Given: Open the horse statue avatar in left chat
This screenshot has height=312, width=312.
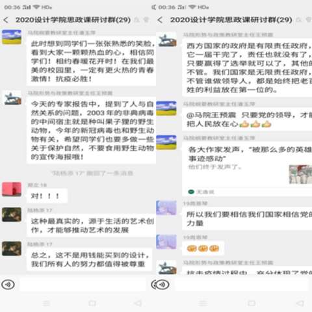Looking at the screenshot, I should tap(12, 97).
